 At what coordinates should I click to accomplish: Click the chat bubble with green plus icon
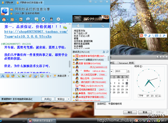point(36,19)
